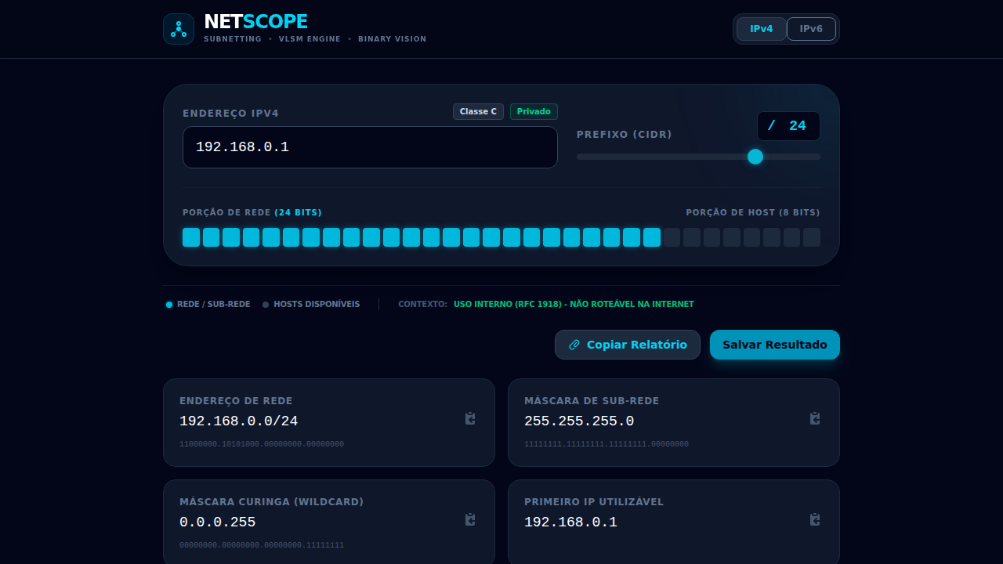Viewport: 1003px width, 564px height.
Task: Click the paperclip icon in Copiar Relatório
Action: (x=575, y=345)
